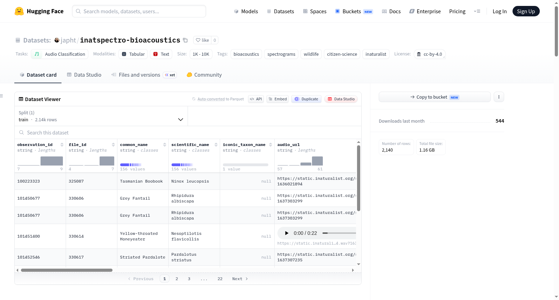This screenshot has width=559, height=300.
Task: Open the Datasets page
Action: point(280,11)
